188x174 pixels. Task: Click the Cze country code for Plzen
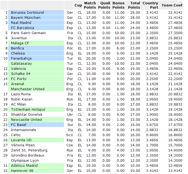click(x=70, y=145)
